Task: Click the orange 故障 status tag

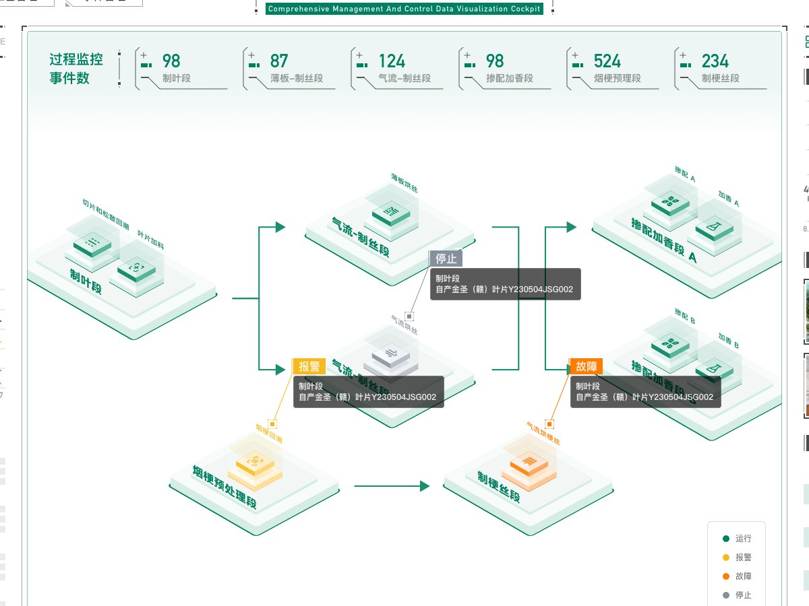Action: click(586, 366)
